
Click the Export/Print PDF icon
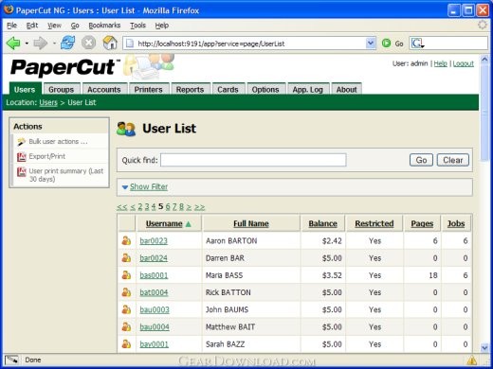(21, 156)
